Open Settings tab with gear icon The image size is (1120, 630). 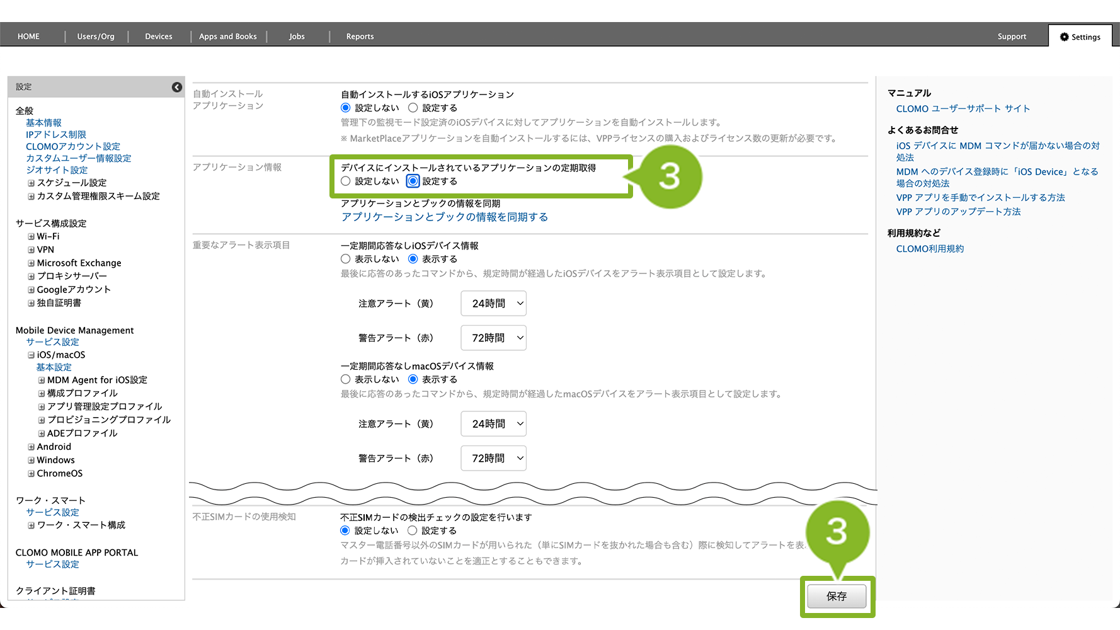[1080, 37]
